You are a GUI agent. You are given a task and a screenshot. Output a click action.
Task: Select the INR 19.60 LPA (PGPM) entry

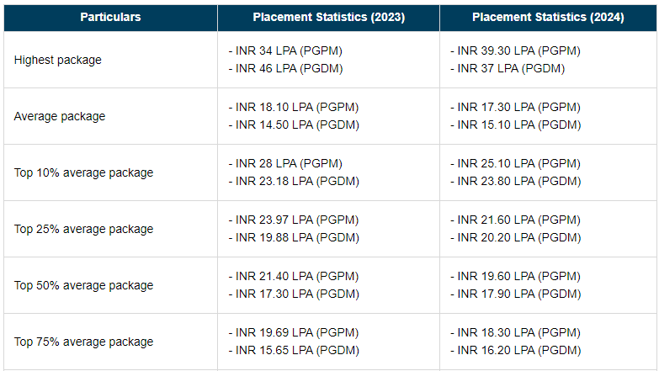click(x=516, y=276)
